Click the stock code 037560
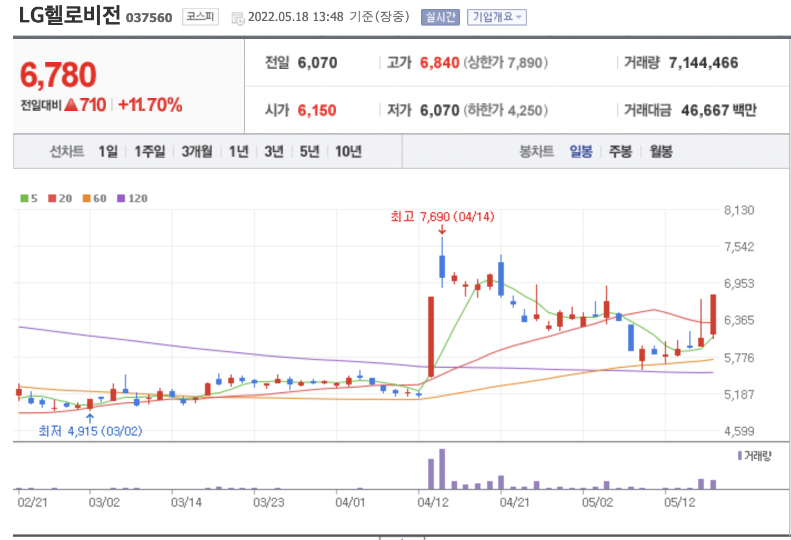The width and height of the screenshot is (791, 540). [149, 18]
